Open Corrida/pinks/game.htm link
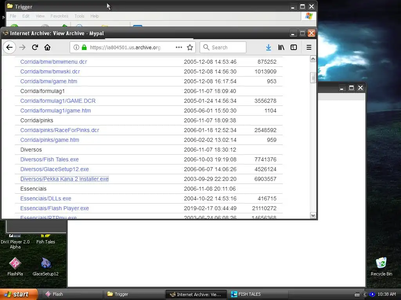Screen dimensions: 401x300 click(50, 140)
